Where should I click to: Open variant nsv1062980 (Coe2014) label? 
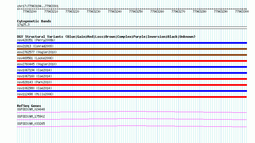point(34,88)
